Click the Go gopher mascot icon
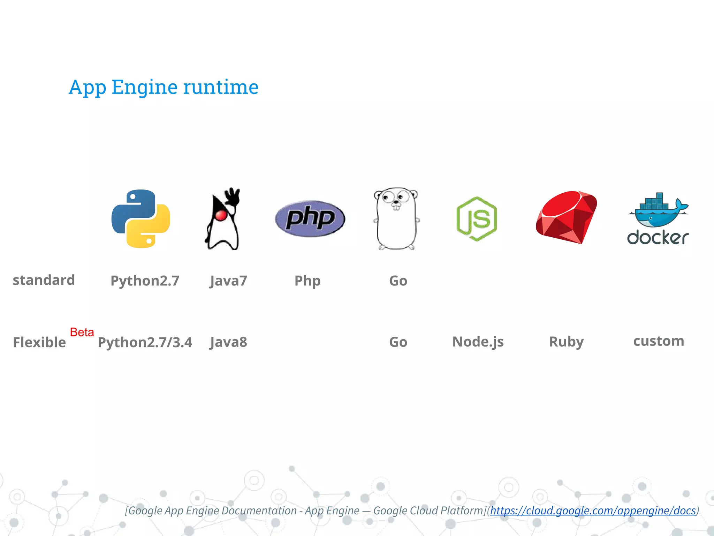Screen dimensions: 714x536 coord(396,219)
